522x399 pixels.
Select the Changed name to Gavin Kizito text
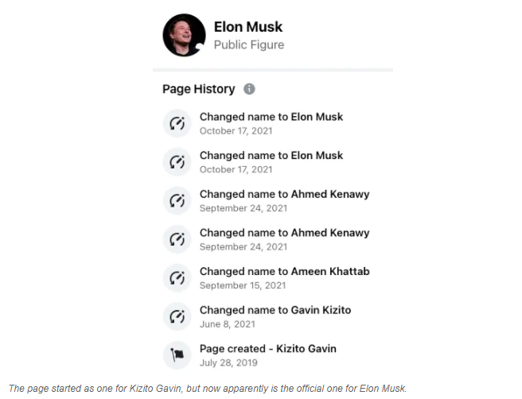pyautogui.click(x=275, y=310)
